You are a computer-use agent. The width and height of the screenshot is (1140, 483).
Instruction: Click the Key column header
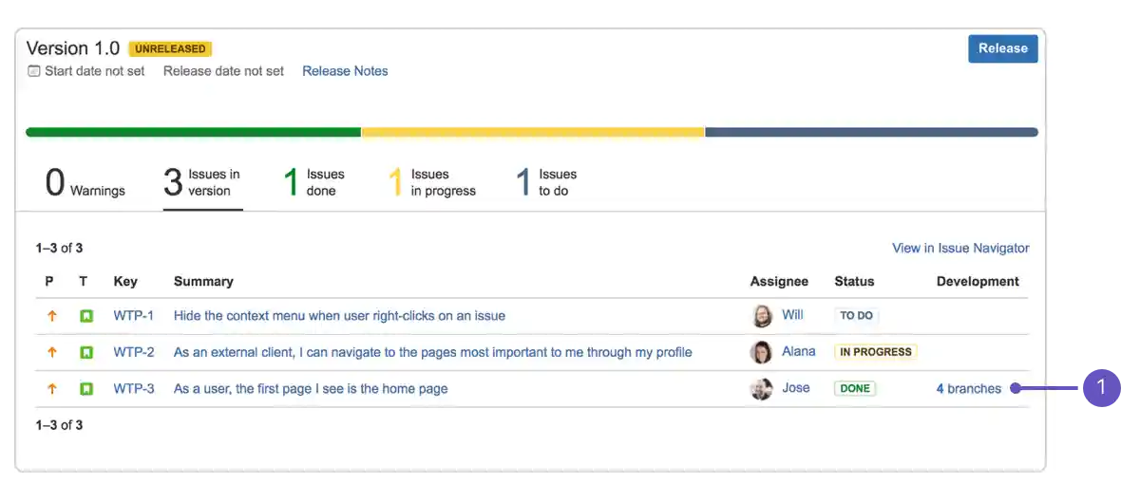click(x=125, y=281)
